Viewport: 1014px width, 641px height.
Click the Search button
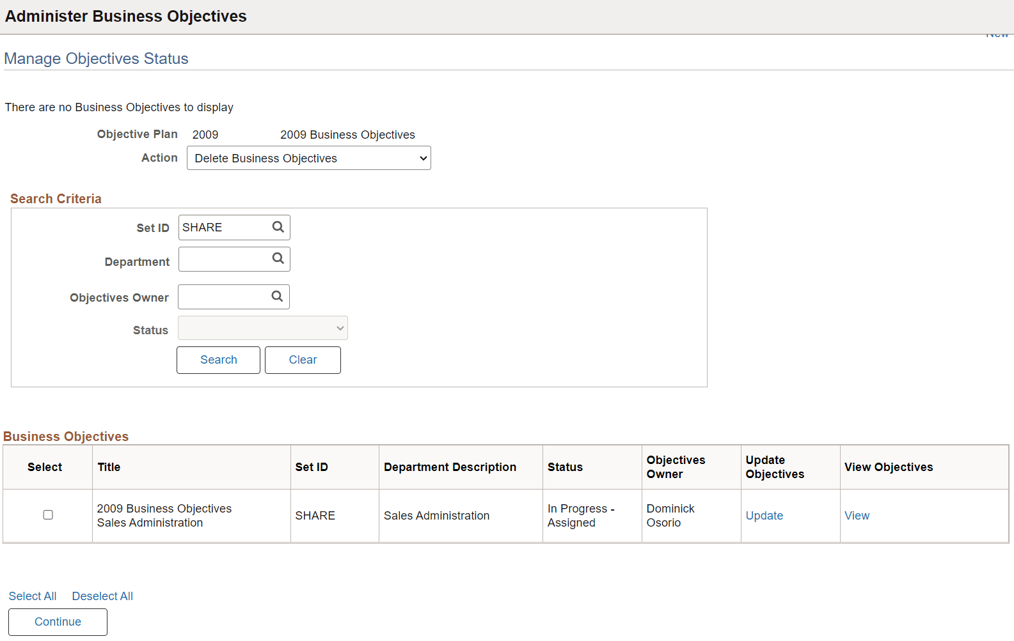[x=218, y=360]
